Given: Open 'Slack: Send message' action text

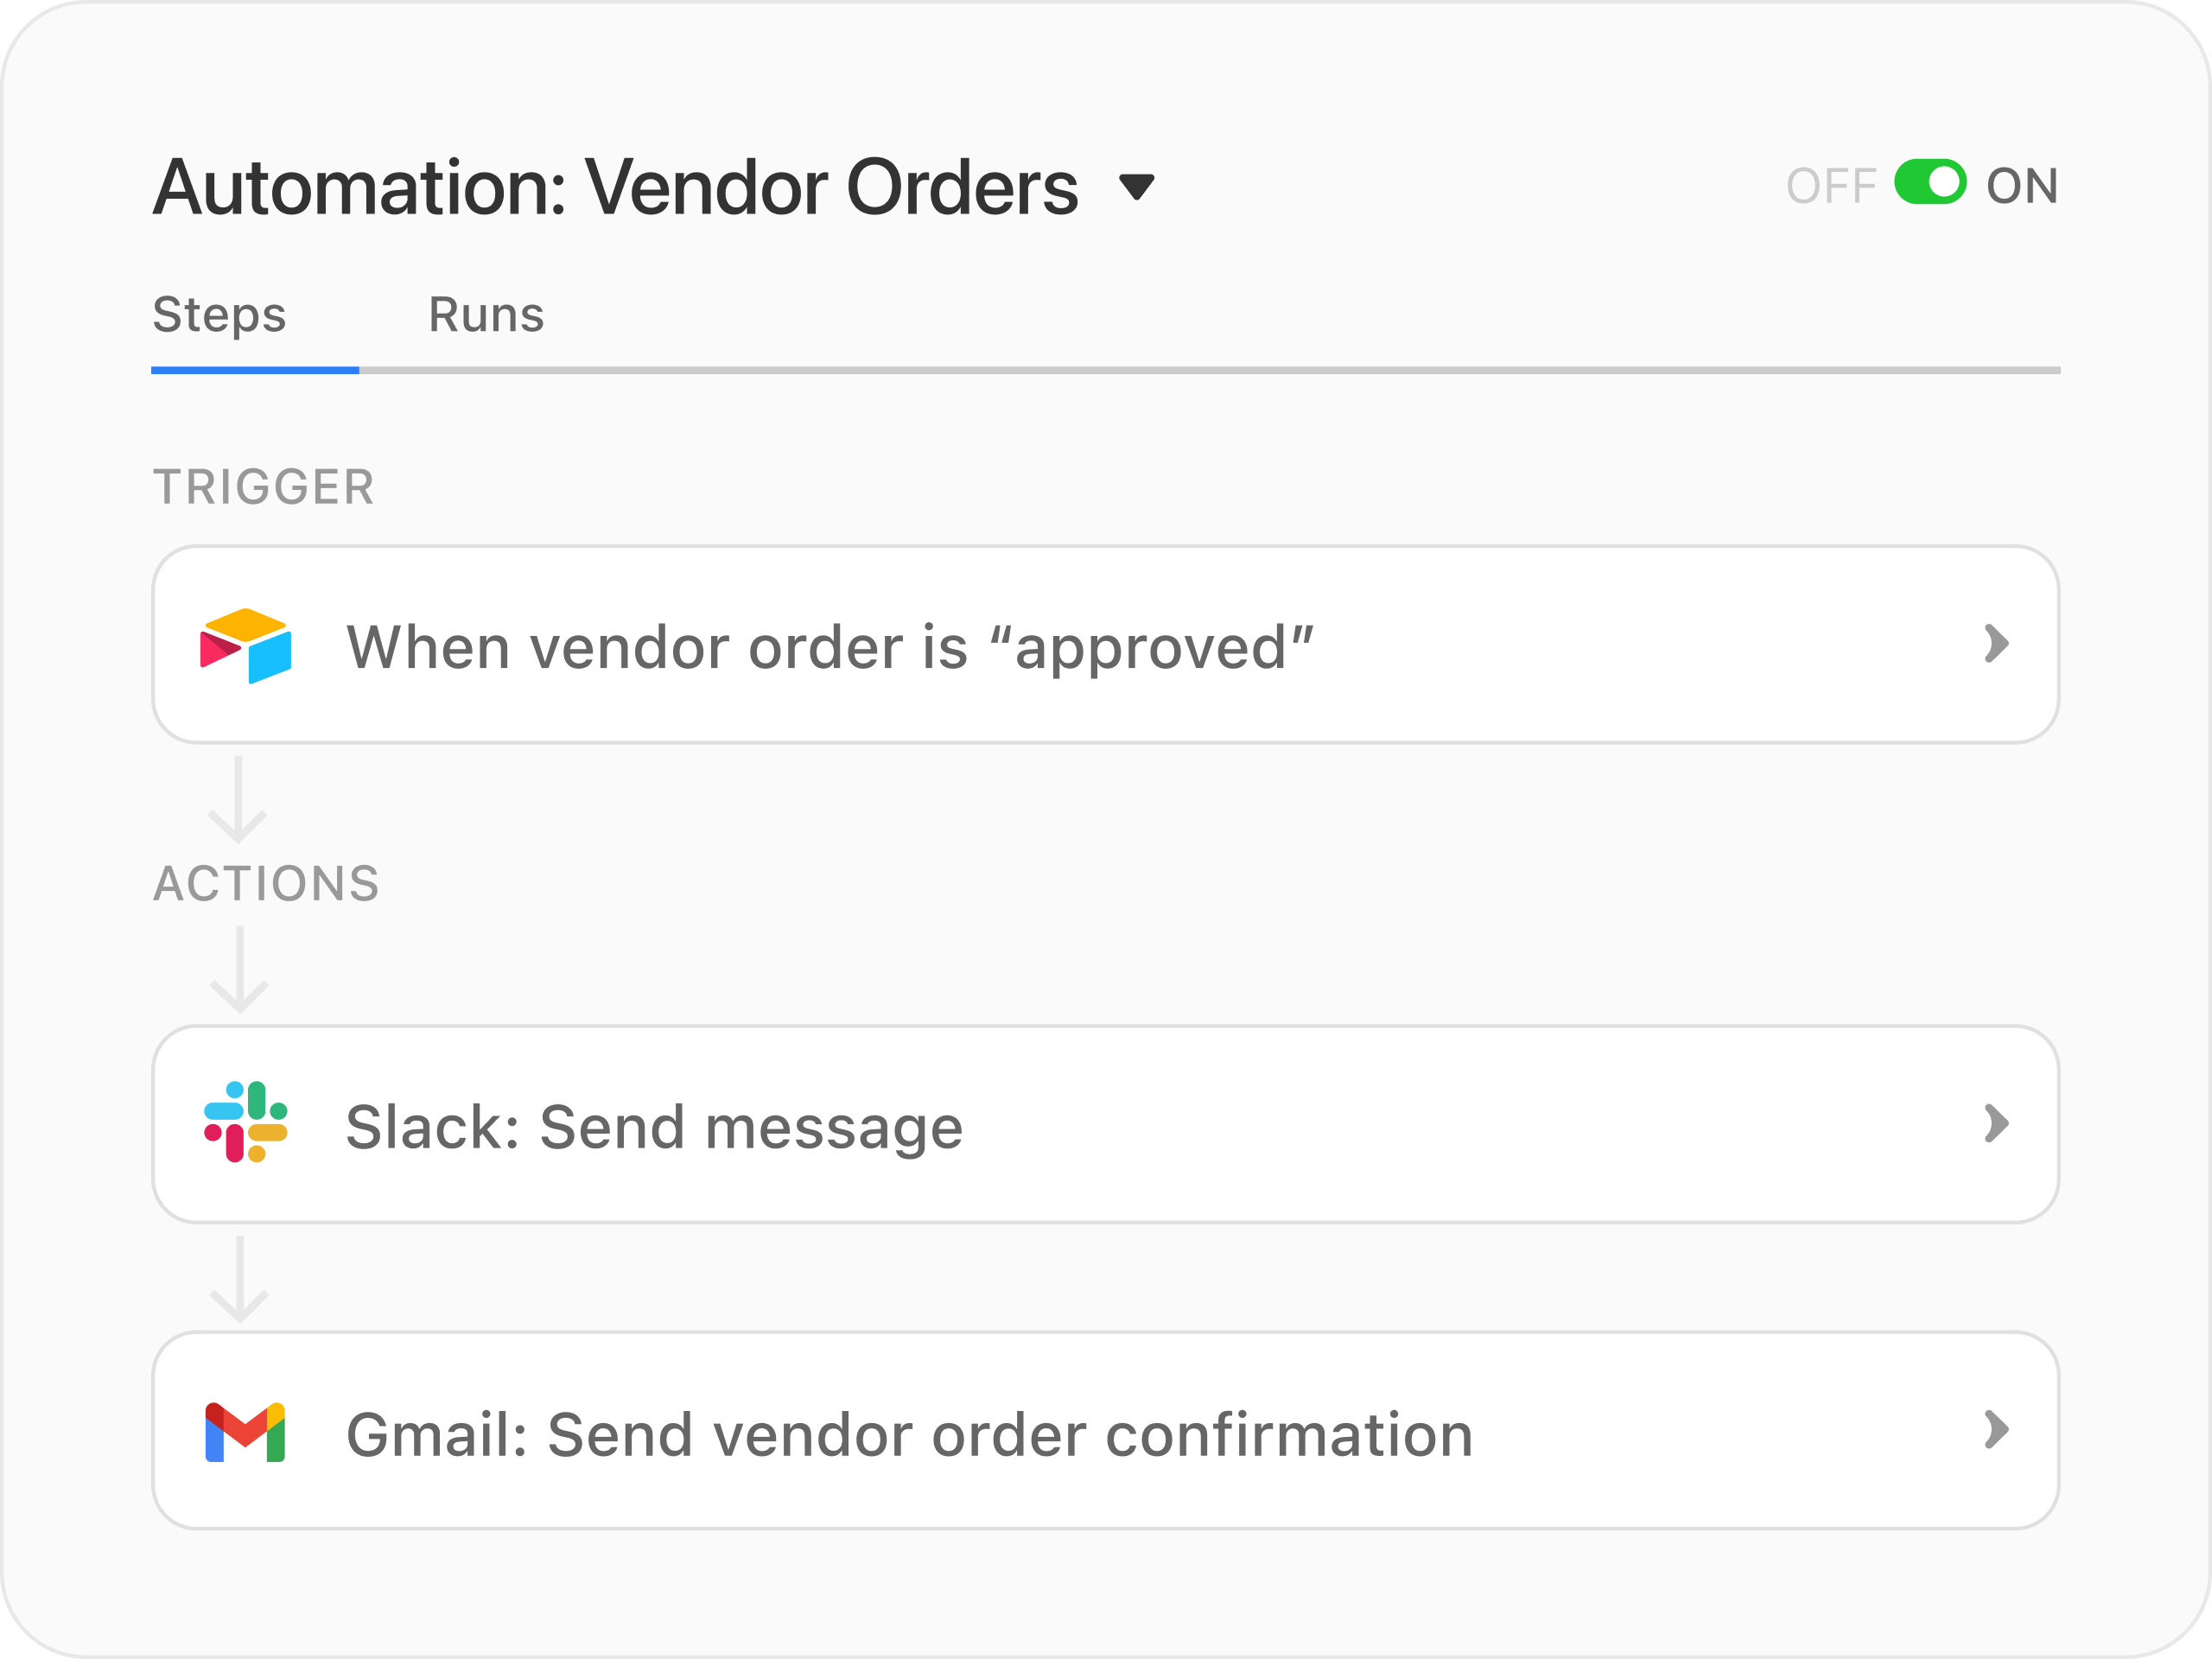Looking at the screenshot, I should pos(654,1127).
